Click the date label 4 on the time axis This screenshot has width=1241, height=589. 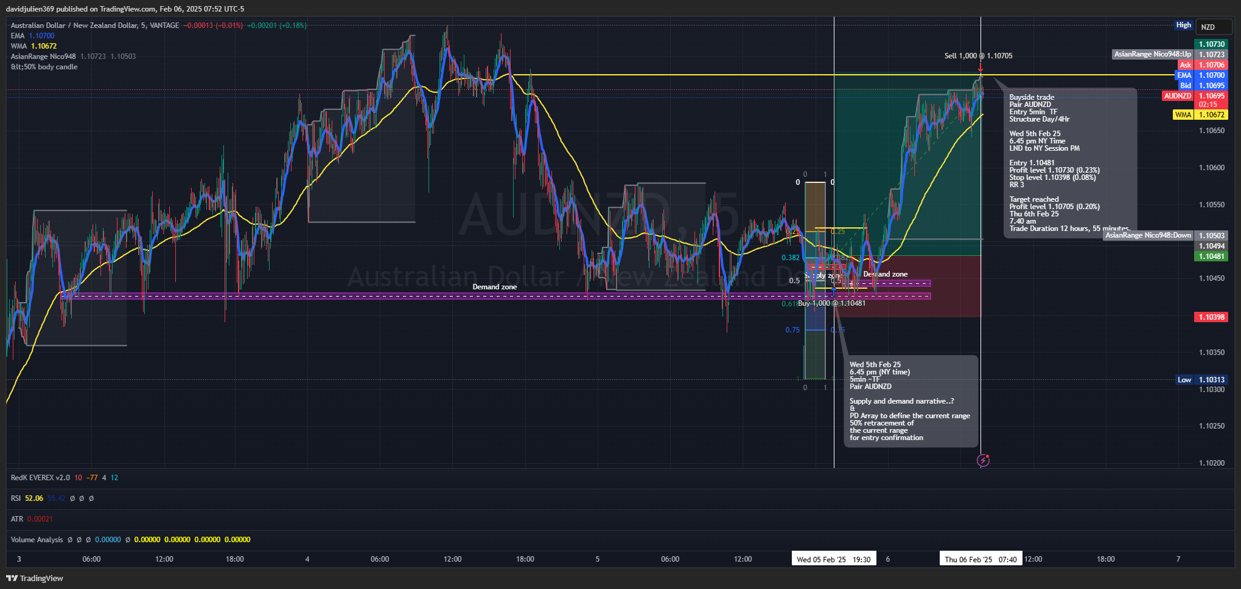[x=307, y=559]
